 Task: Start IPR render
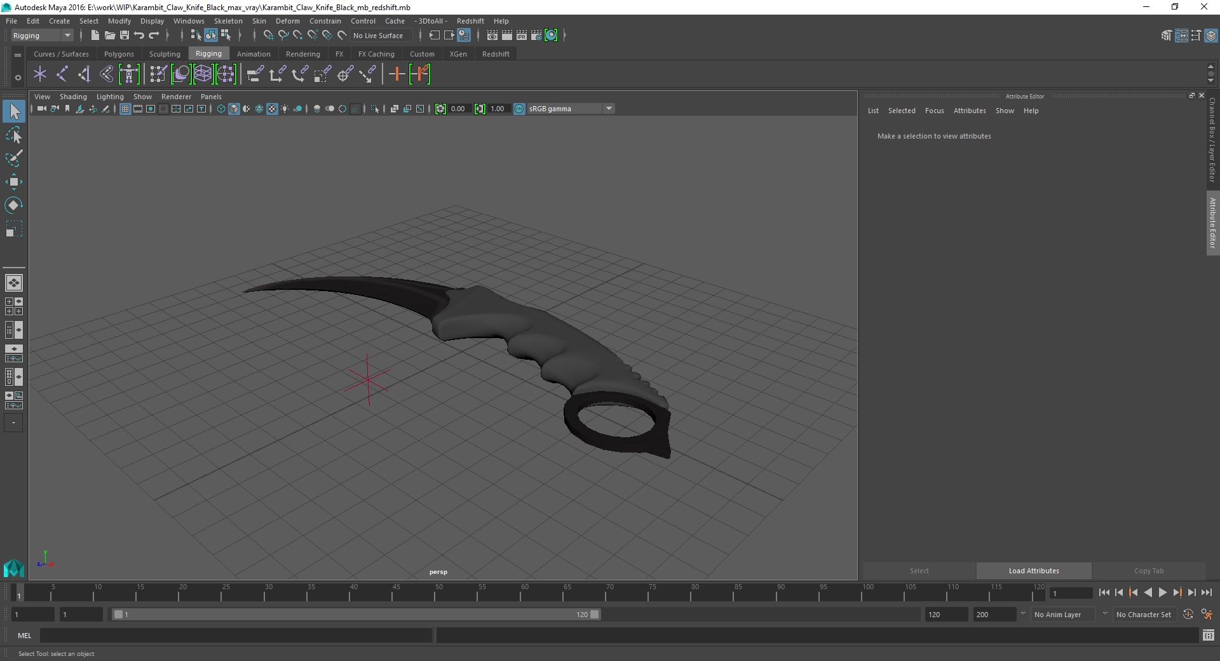pos(522,36)
